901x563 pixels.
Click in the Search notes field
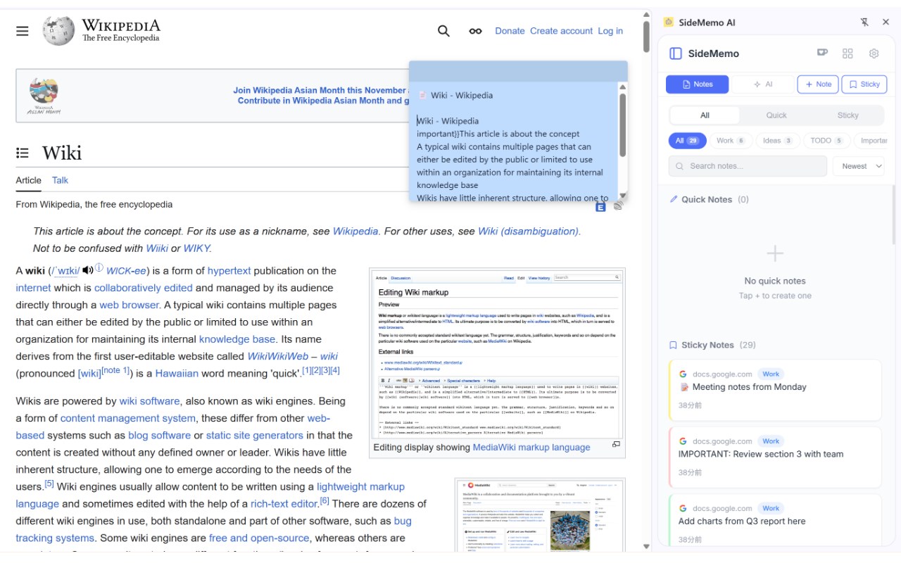pyautogui.click(x=748, y=166)
